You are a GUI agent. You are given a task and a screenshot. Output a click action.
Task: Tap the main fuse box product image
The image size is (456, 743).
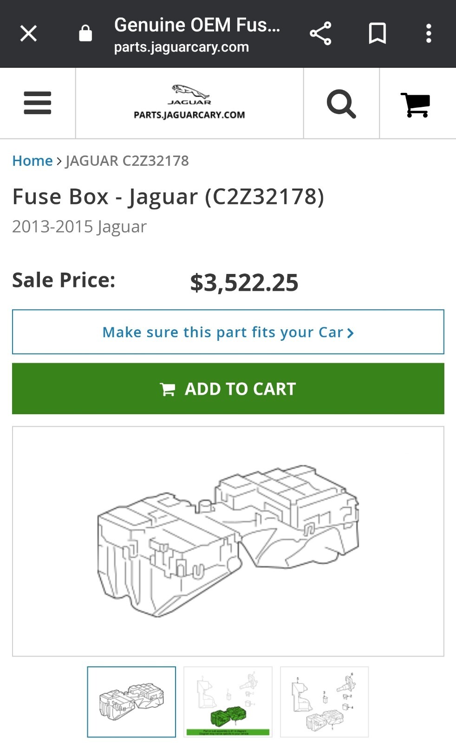point(228,539)
